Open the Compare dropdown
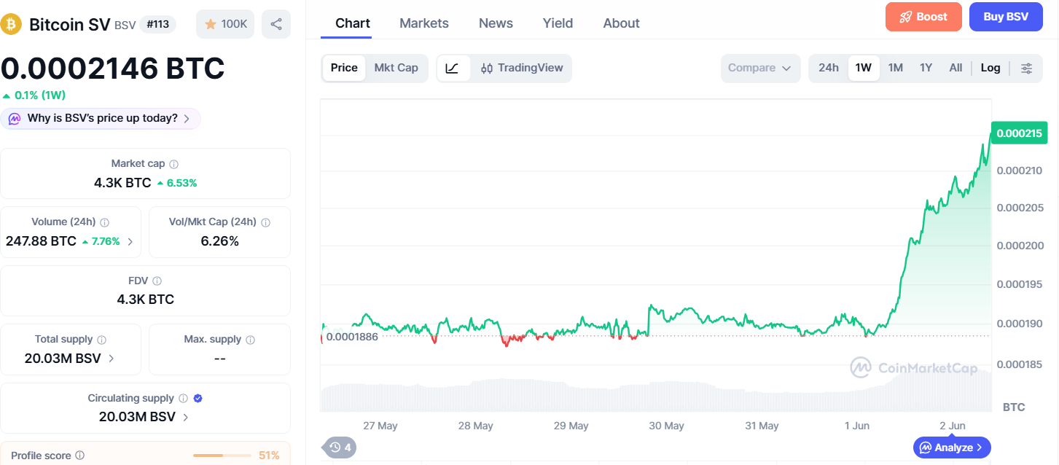Image resolution: width=1059 pixels, height=465 pixels. coord(760,68)
